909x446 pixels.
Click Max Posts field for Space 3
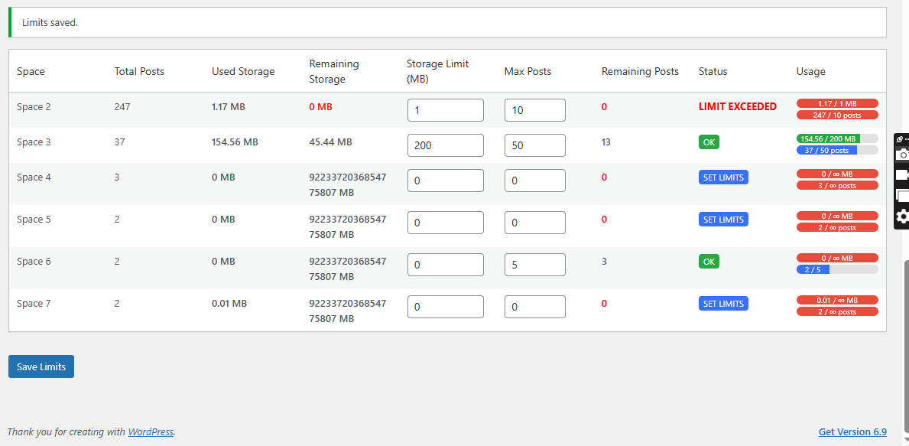tap(534, 145)
